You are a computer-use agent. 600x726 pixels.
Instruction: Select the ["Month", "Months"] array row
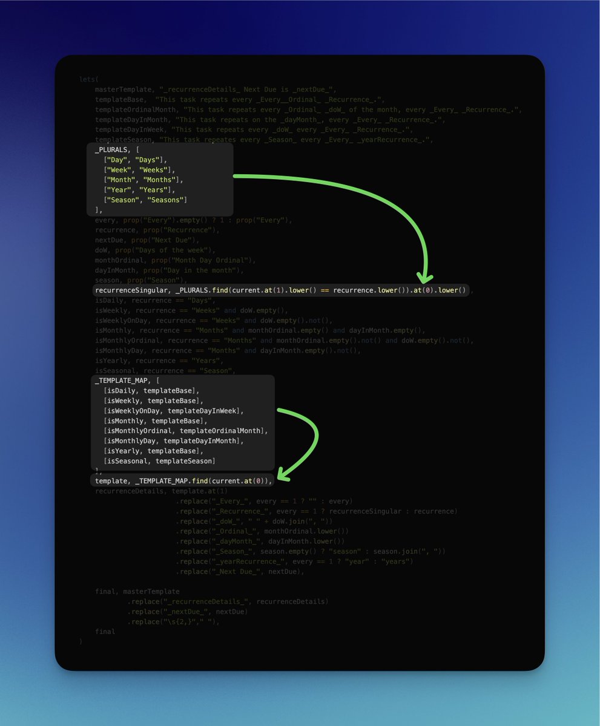click(x=143, y=180)
